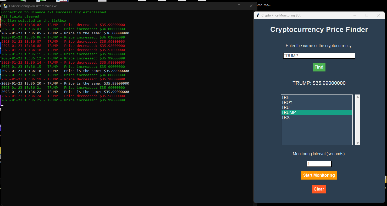This screenshot has width=387, height=206.
Task: Close the main.exe console window
Action: (x=251, y=6)
